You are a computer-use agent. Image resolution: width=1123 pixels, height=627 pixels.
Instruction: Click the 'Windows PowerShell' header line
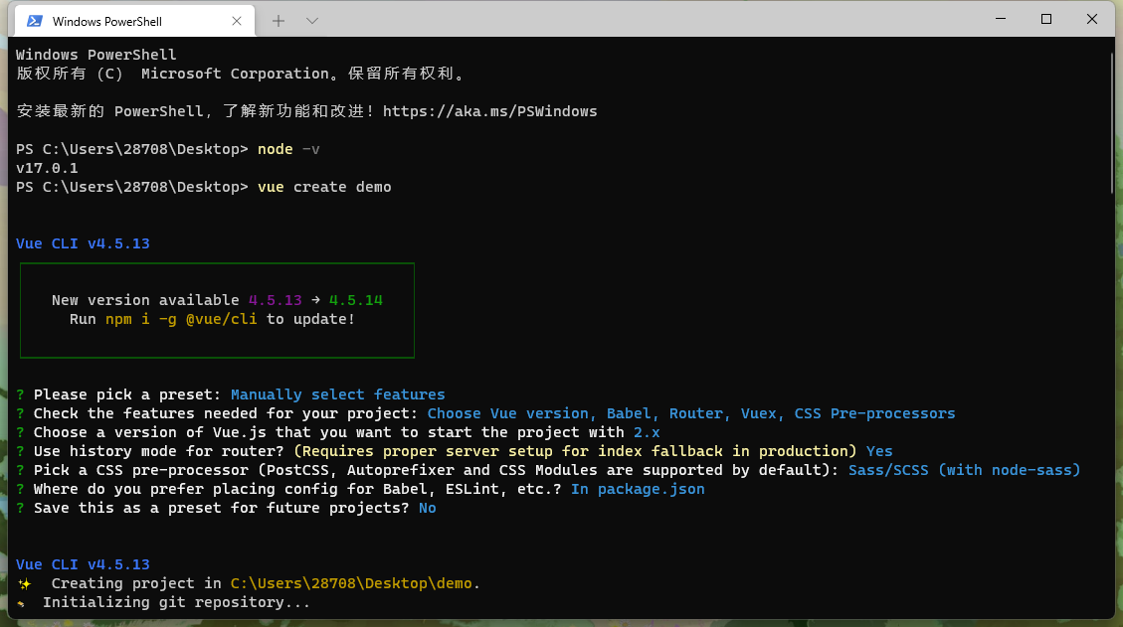click(95, 55)
